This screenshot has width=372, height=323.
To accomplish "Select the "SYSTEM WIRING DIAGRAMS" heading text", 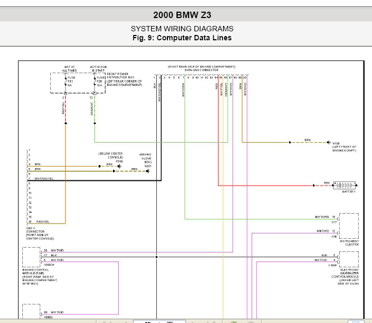I will pos(182,29).
